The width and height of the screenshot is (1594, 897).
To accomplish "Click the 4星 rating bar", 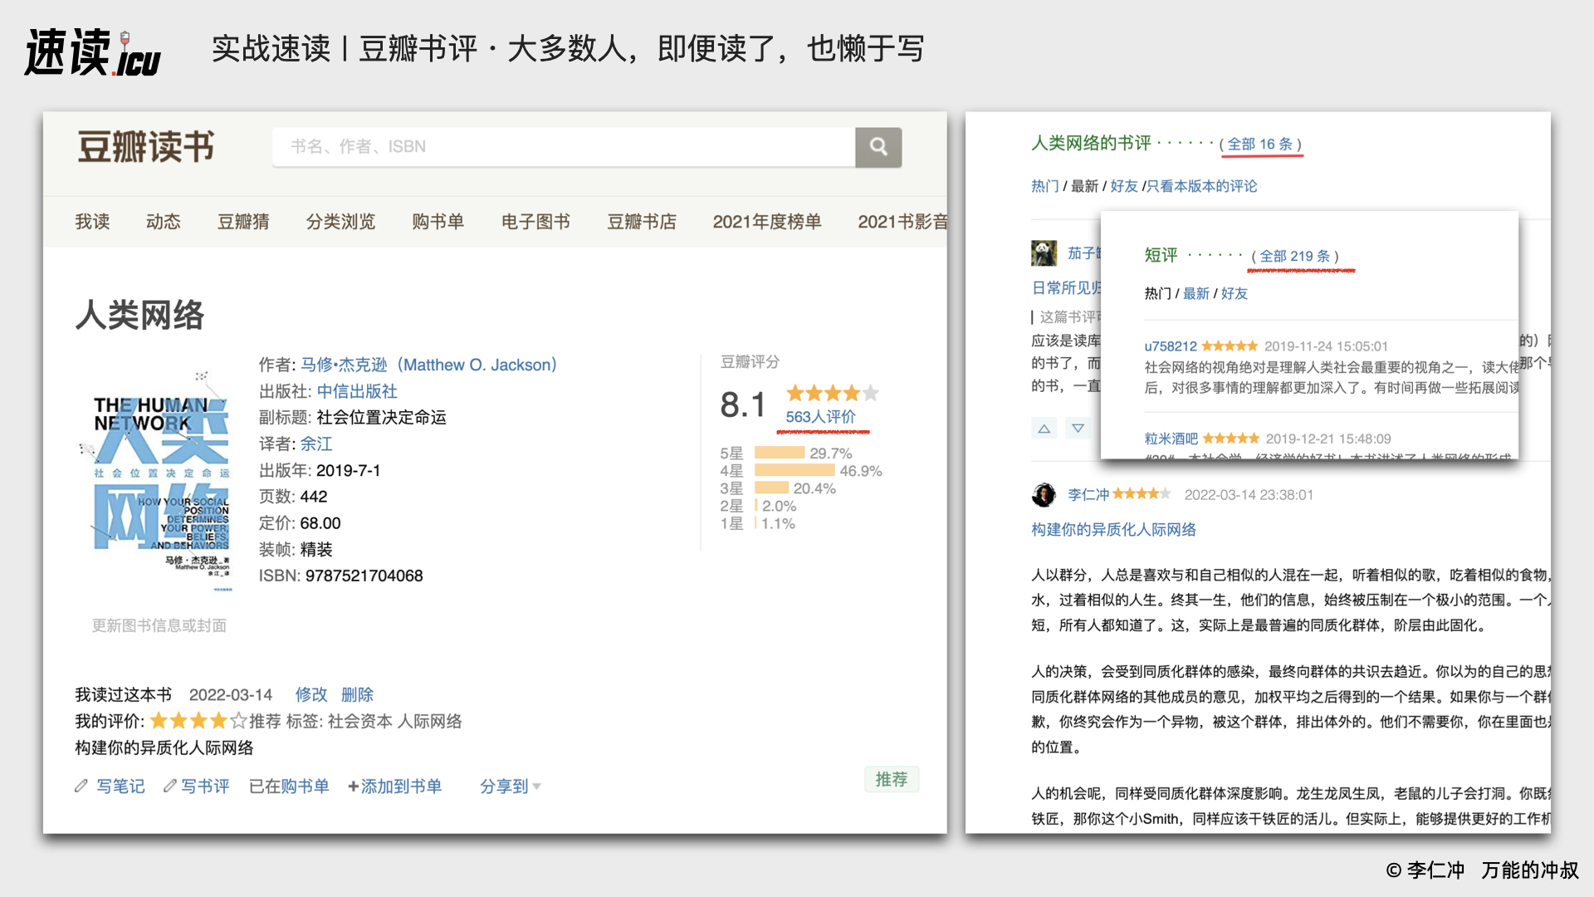I will (795, 470).
